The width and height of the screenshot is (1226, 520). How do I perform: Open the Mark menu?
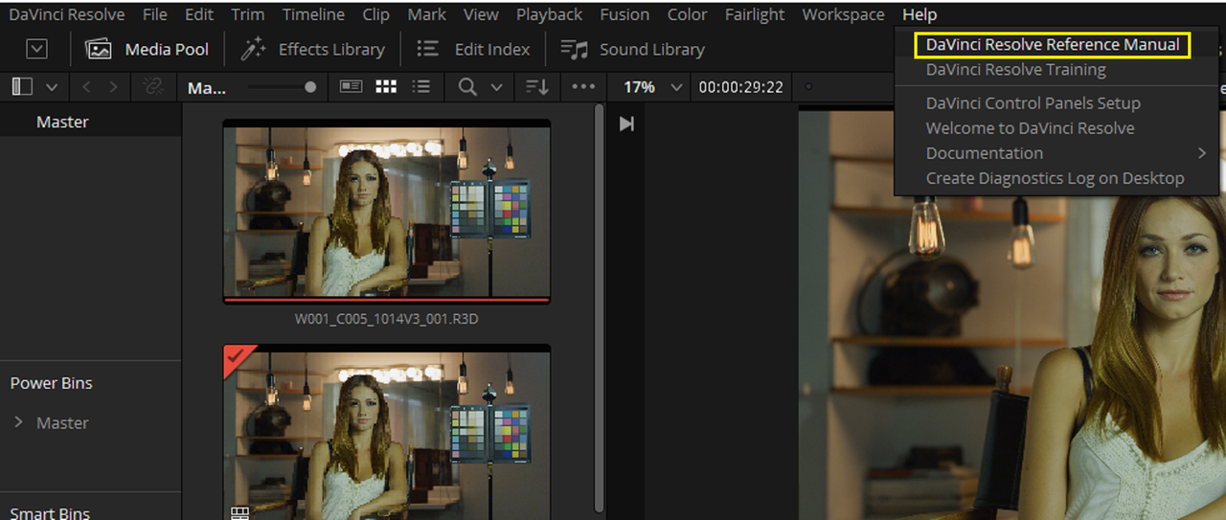tap(426, 14)
